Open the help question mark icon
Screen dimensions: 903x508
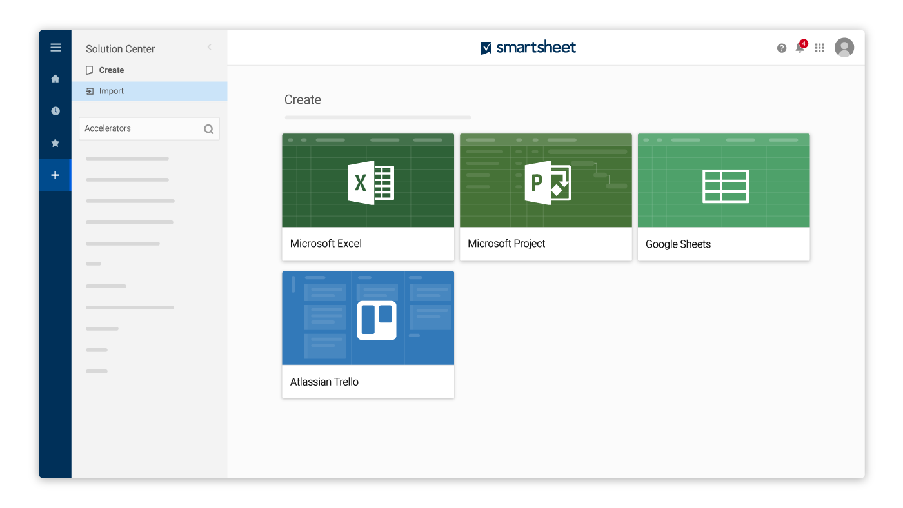coord(782,48)
